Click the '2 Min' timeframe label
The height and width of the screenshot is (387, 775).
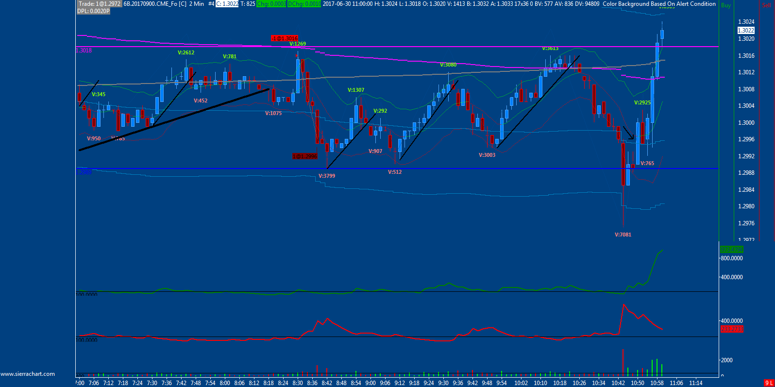point(197,4)
